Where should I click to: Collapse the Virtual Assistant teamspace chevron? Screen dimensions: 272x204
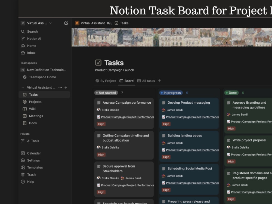pos(23,88)
